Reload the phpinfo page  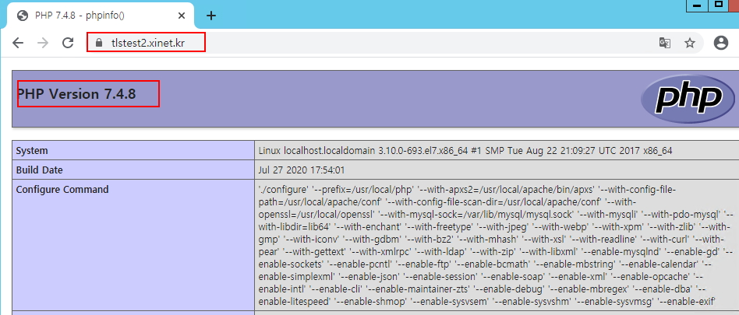point(69,43)
